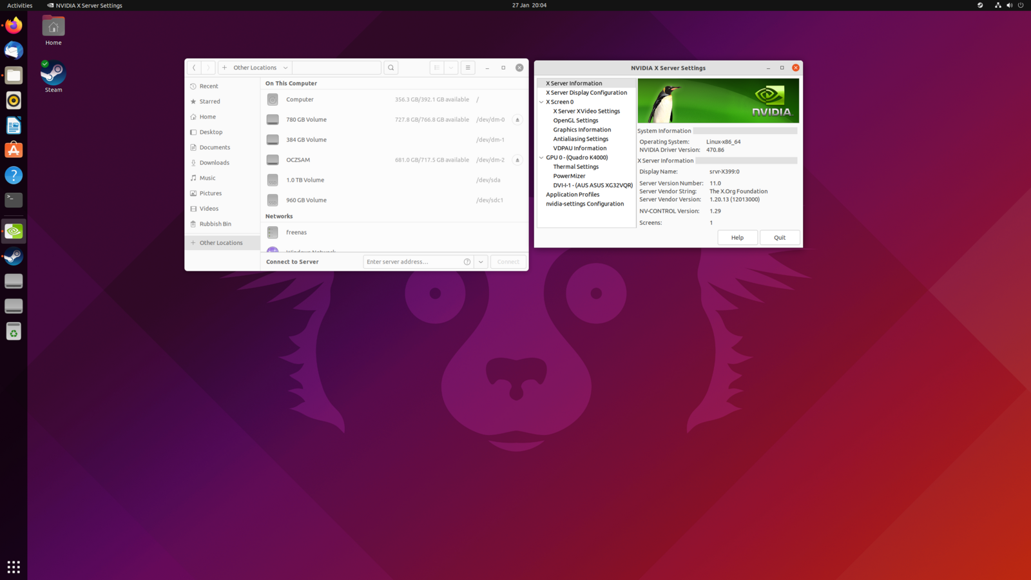The height and width of the screenshot is (580, 1031).
Task: Launch Terminal from the dock
Action: pos(14,200)
